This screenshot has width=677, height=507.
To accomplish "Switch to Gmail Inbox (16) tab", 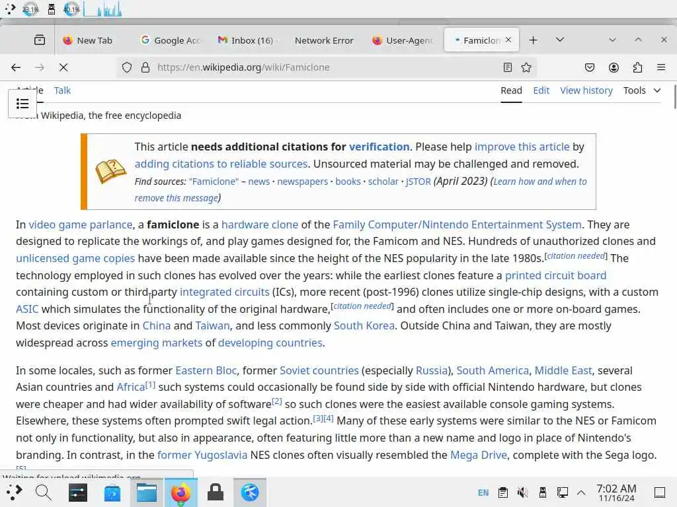I will [x=247, y=40].
